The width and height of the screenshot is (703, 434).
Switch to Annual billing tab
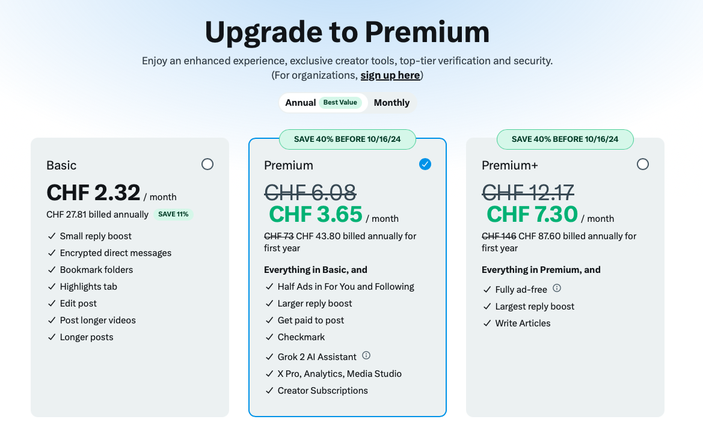coord(301,103)
